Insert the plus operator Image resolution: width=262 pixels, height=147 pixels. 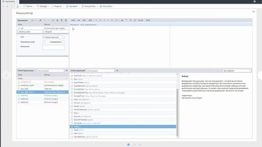pos(96,20)
